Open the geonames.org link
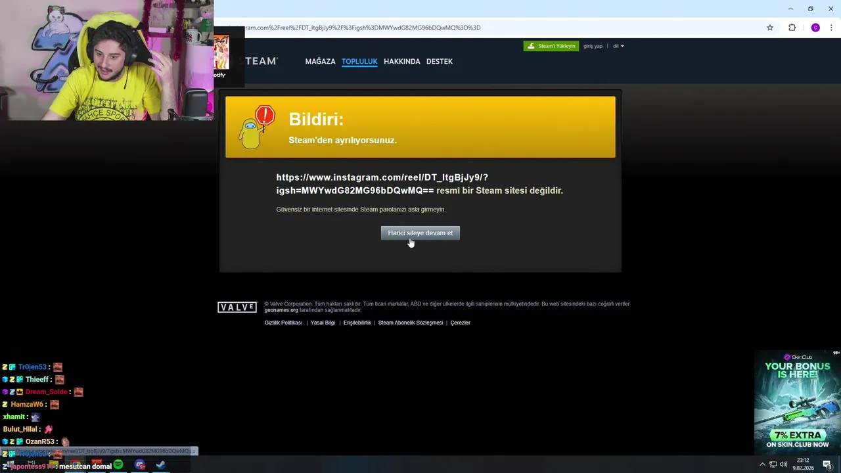The image size is (841, 473). [x=281, y=310]
